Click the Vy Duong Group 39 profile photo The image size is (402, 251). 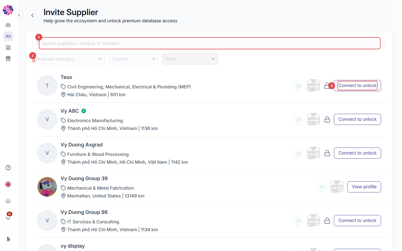pyautogui.click(x=47, y=187)
